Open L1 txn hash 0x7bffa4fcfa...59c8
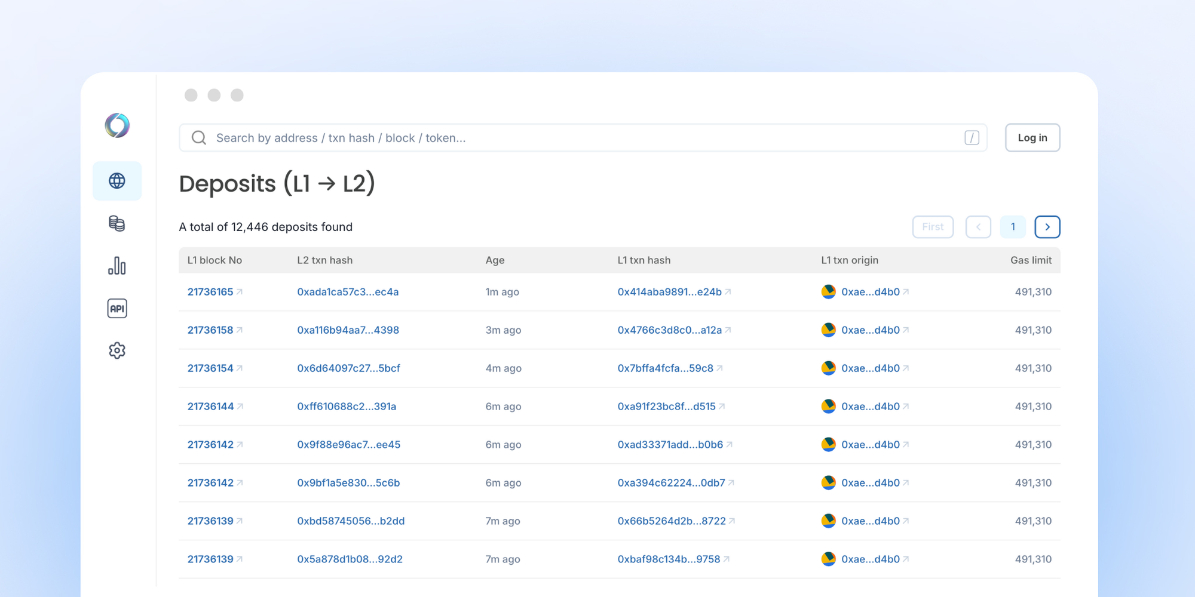1195x597 pixels. tap(665, 368)
